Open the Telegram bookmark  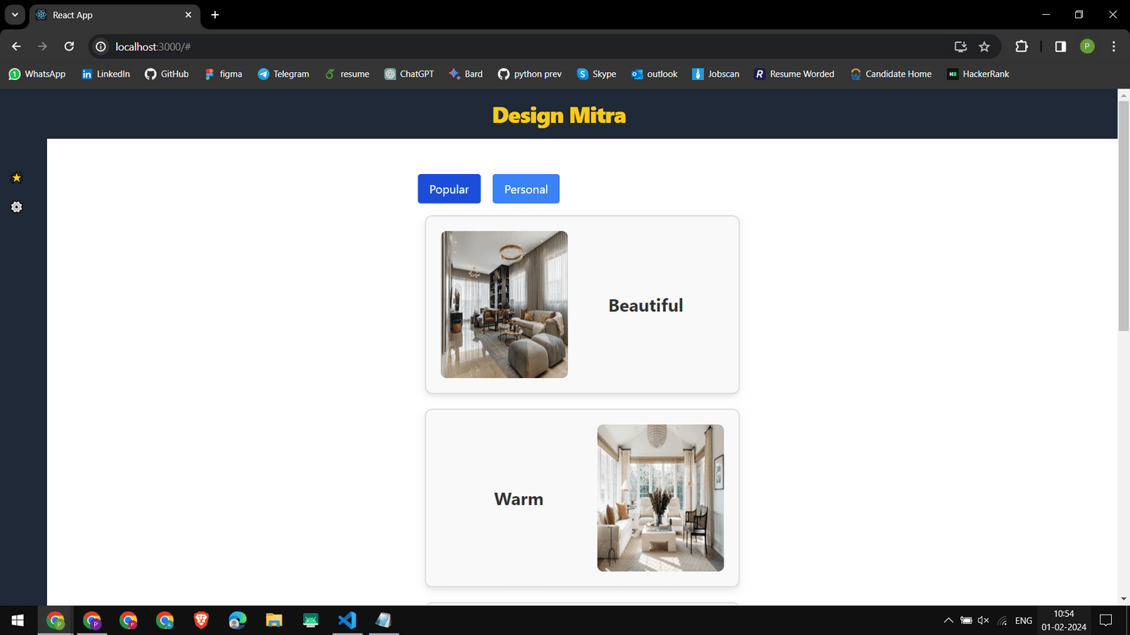(x=283, y=74)
